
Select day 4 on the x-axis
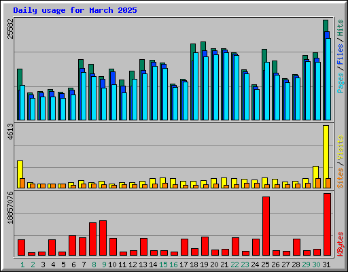tap(53, 265)
